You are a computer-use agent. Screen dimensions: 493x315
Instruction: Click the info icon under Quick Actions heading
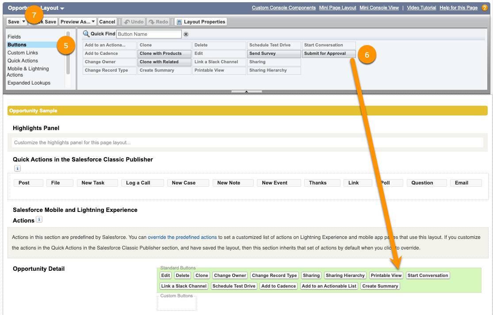(x=17, y=168)
